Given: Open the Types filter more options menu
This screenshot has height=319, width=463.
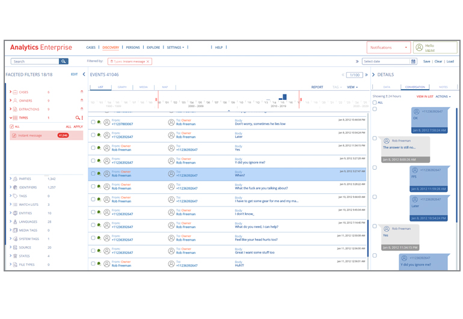Looking at the screenshot, I should coord(82,118).
